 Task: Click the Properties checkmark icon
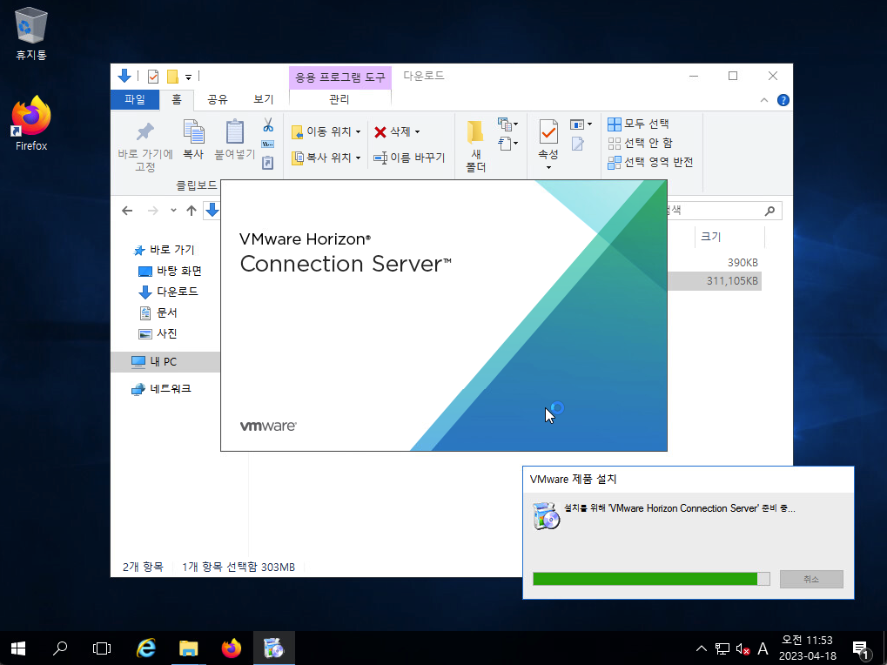[548, 131]
